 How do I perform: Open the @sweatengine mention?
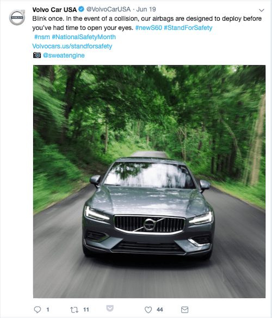(x=64, y=56)
